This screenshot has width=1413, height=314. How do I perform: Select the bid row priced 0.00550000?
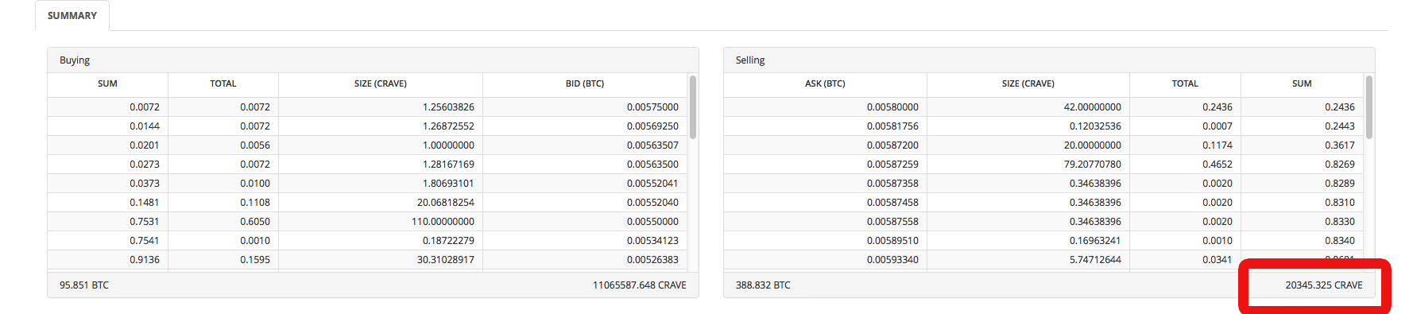click(367, 222)
